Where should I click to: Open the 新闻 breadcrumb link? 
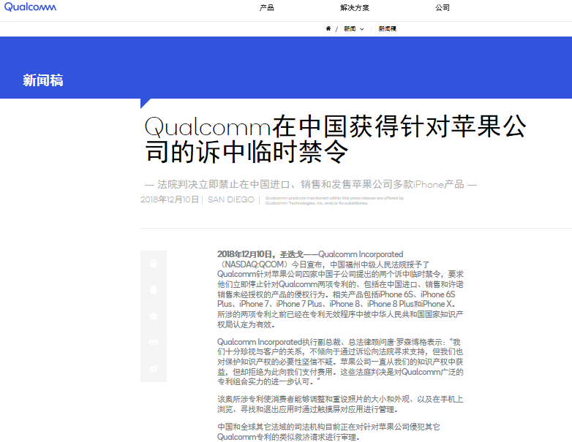(350, 28)
